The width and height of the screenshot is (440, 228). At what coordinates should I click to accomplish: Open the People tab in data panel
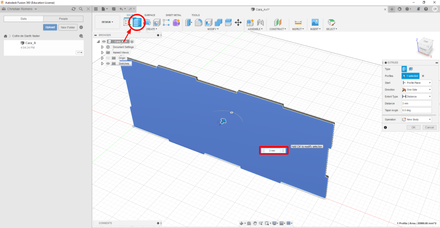63,19
